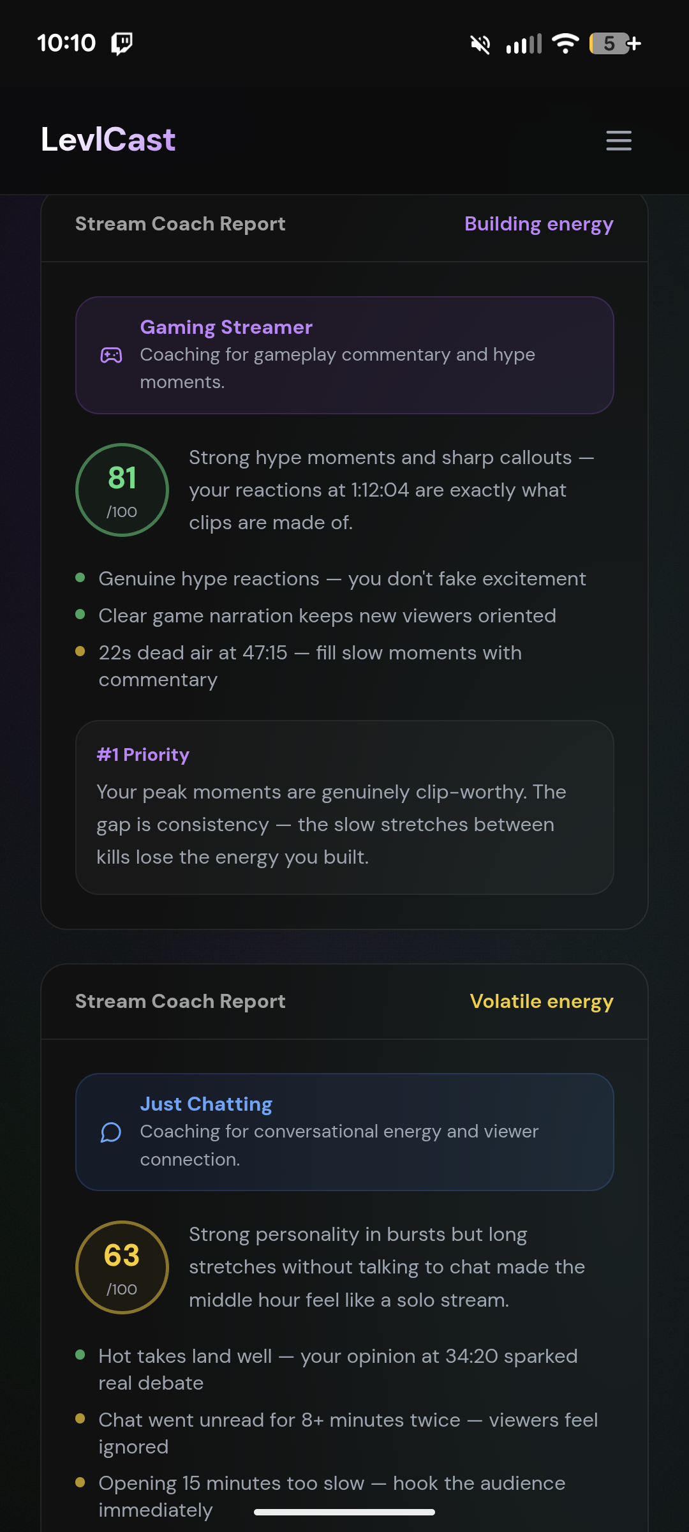Tap the home indicator bar
The width and height of the screenshot is (689, 1532).
pos(344,1512)
